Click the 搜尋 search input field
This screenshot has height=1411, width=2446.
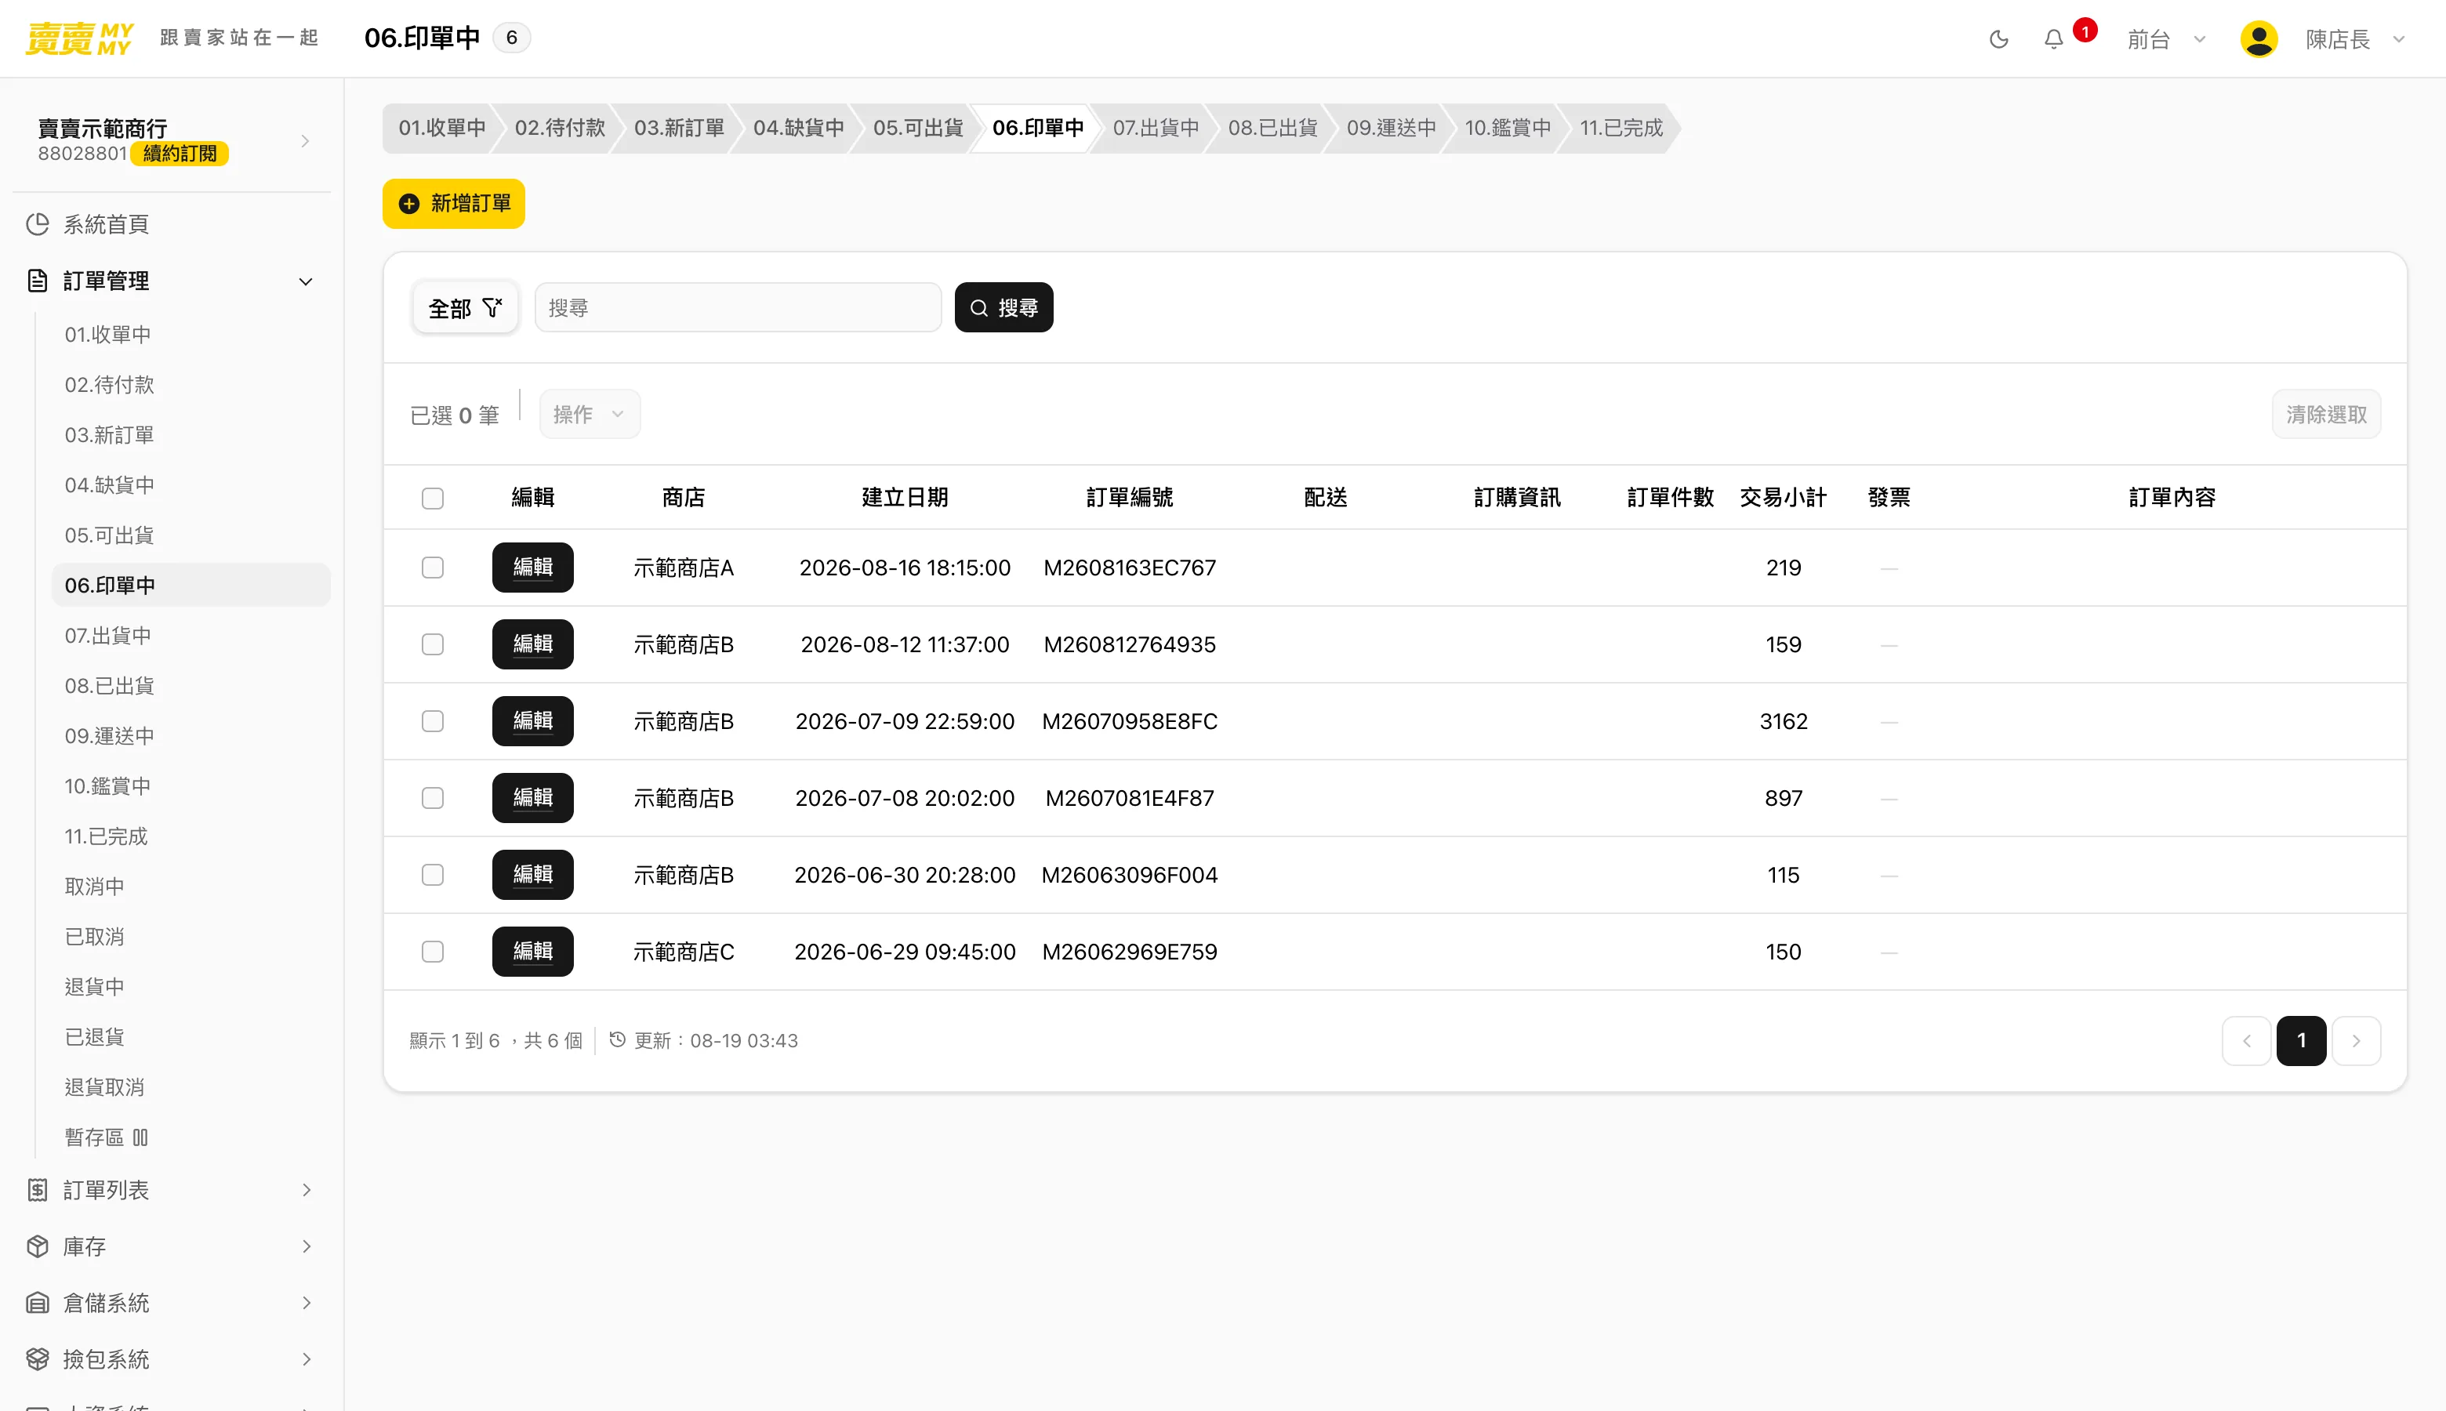[x=739, y=307]
